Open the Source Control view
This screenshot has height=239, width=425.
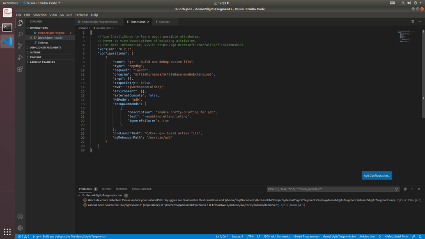point(20,46)
